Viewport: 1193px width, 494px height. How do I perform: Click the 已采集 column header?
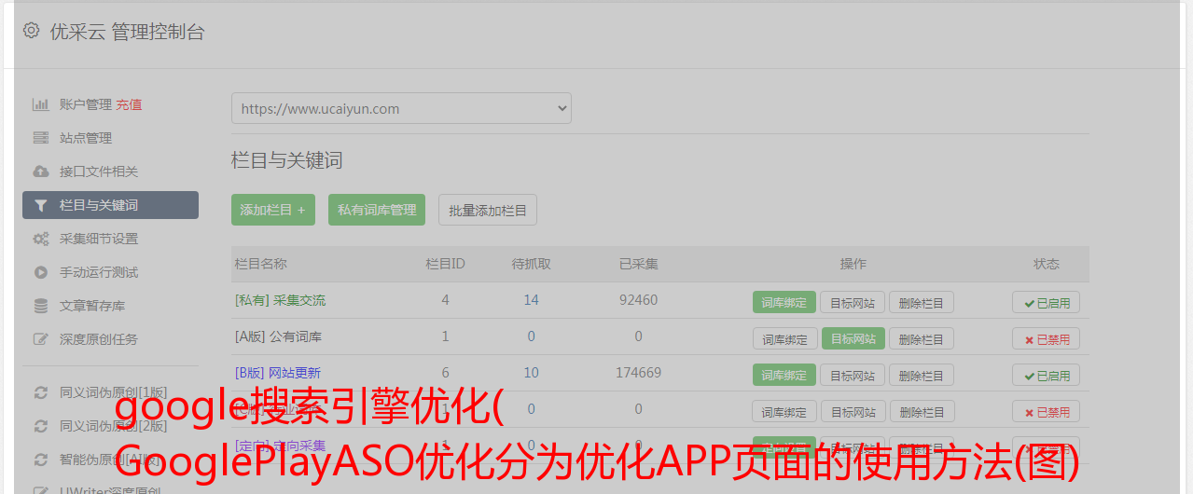(x=638, y=264)
